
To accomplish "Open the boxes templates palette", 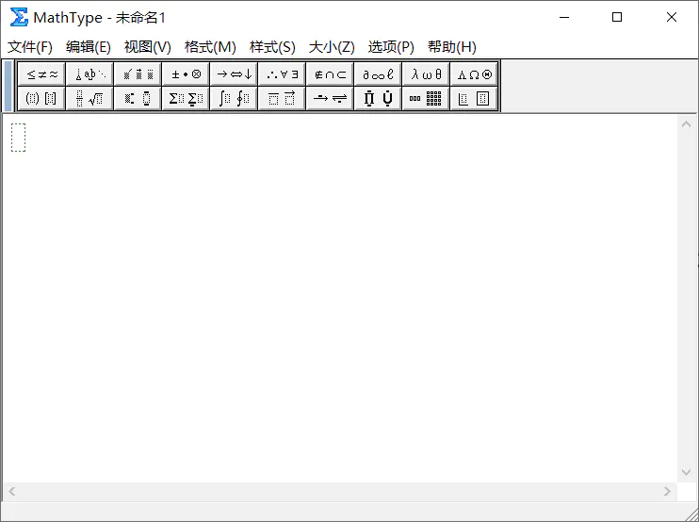I will pos(475,98).
